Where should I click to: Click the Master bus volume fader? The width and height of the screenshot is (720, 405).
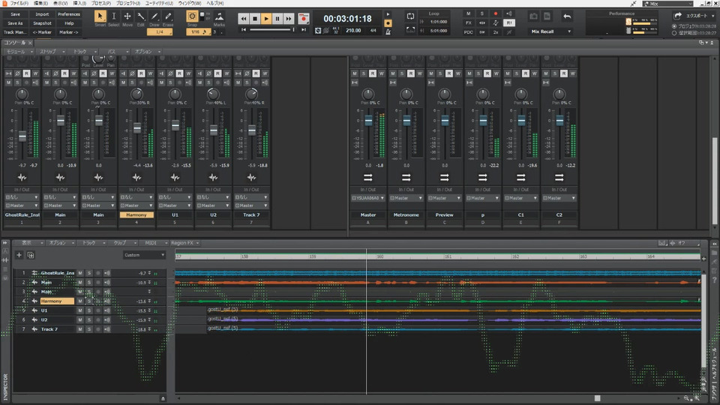point(368,121)
